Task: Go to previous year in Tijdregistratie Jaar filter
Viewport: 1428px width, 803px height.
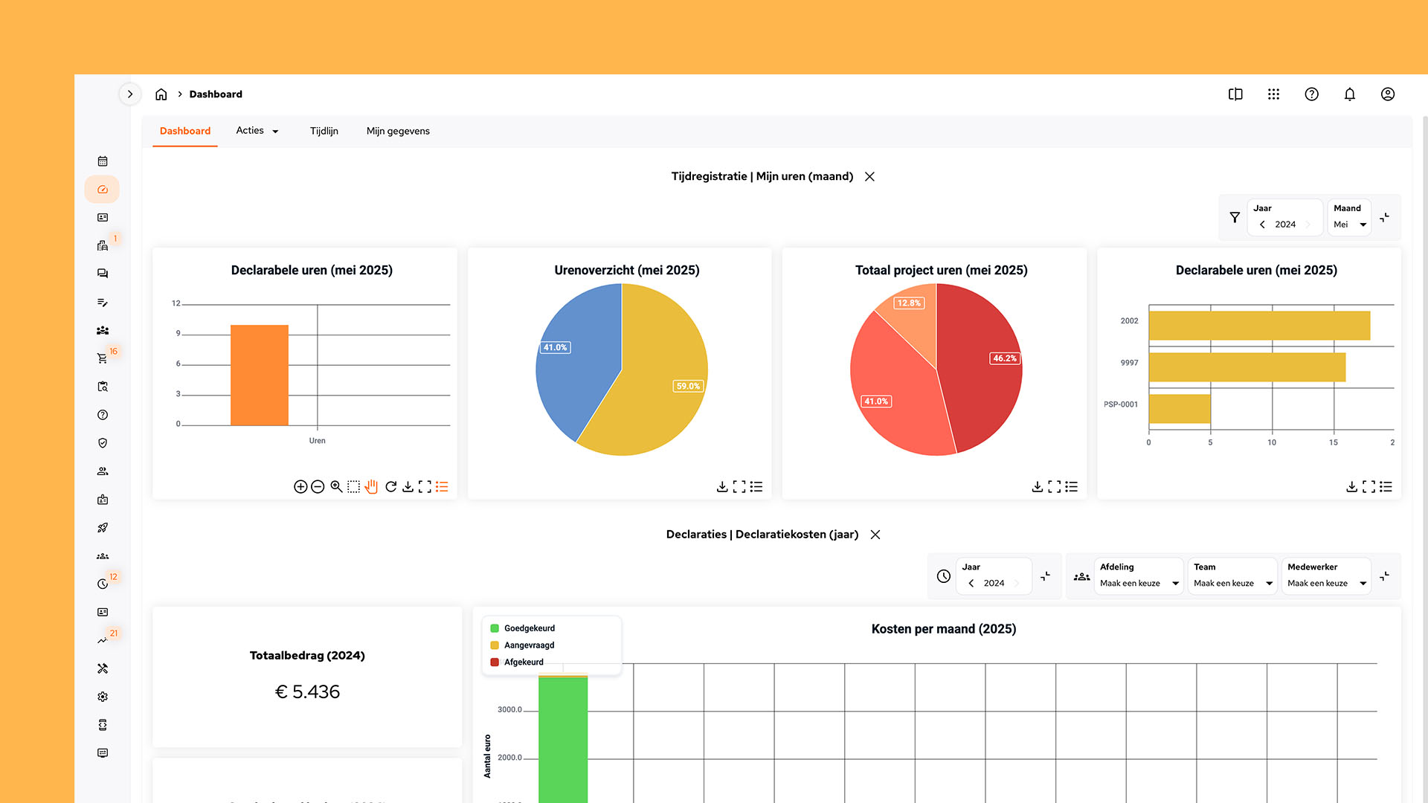Action: 1262,225
